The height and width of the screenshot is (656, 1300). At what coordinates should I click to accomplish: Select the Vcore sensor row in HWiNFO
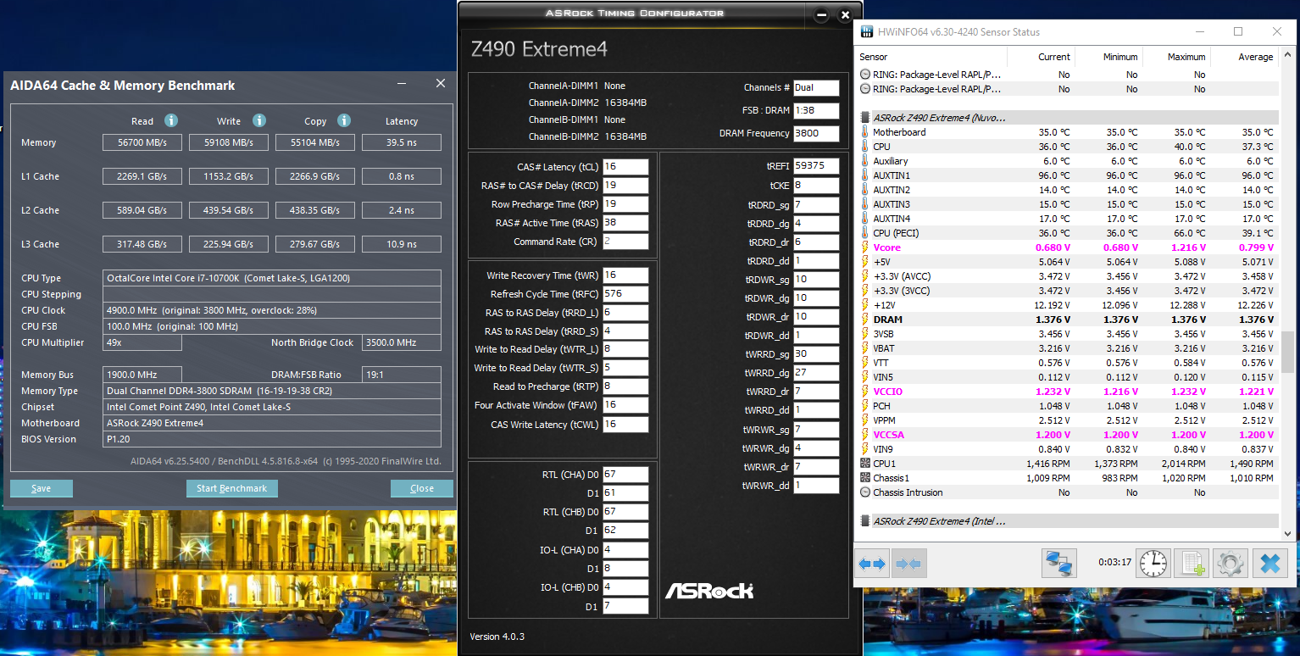[1068, 247]
